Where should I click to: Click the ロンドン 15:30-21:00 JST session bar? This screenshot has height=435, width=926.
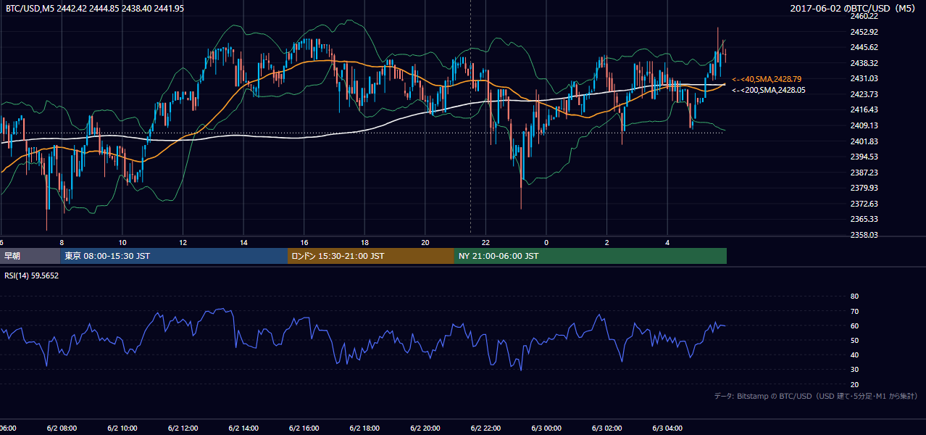pyautogui.click(x=371, y=256)
